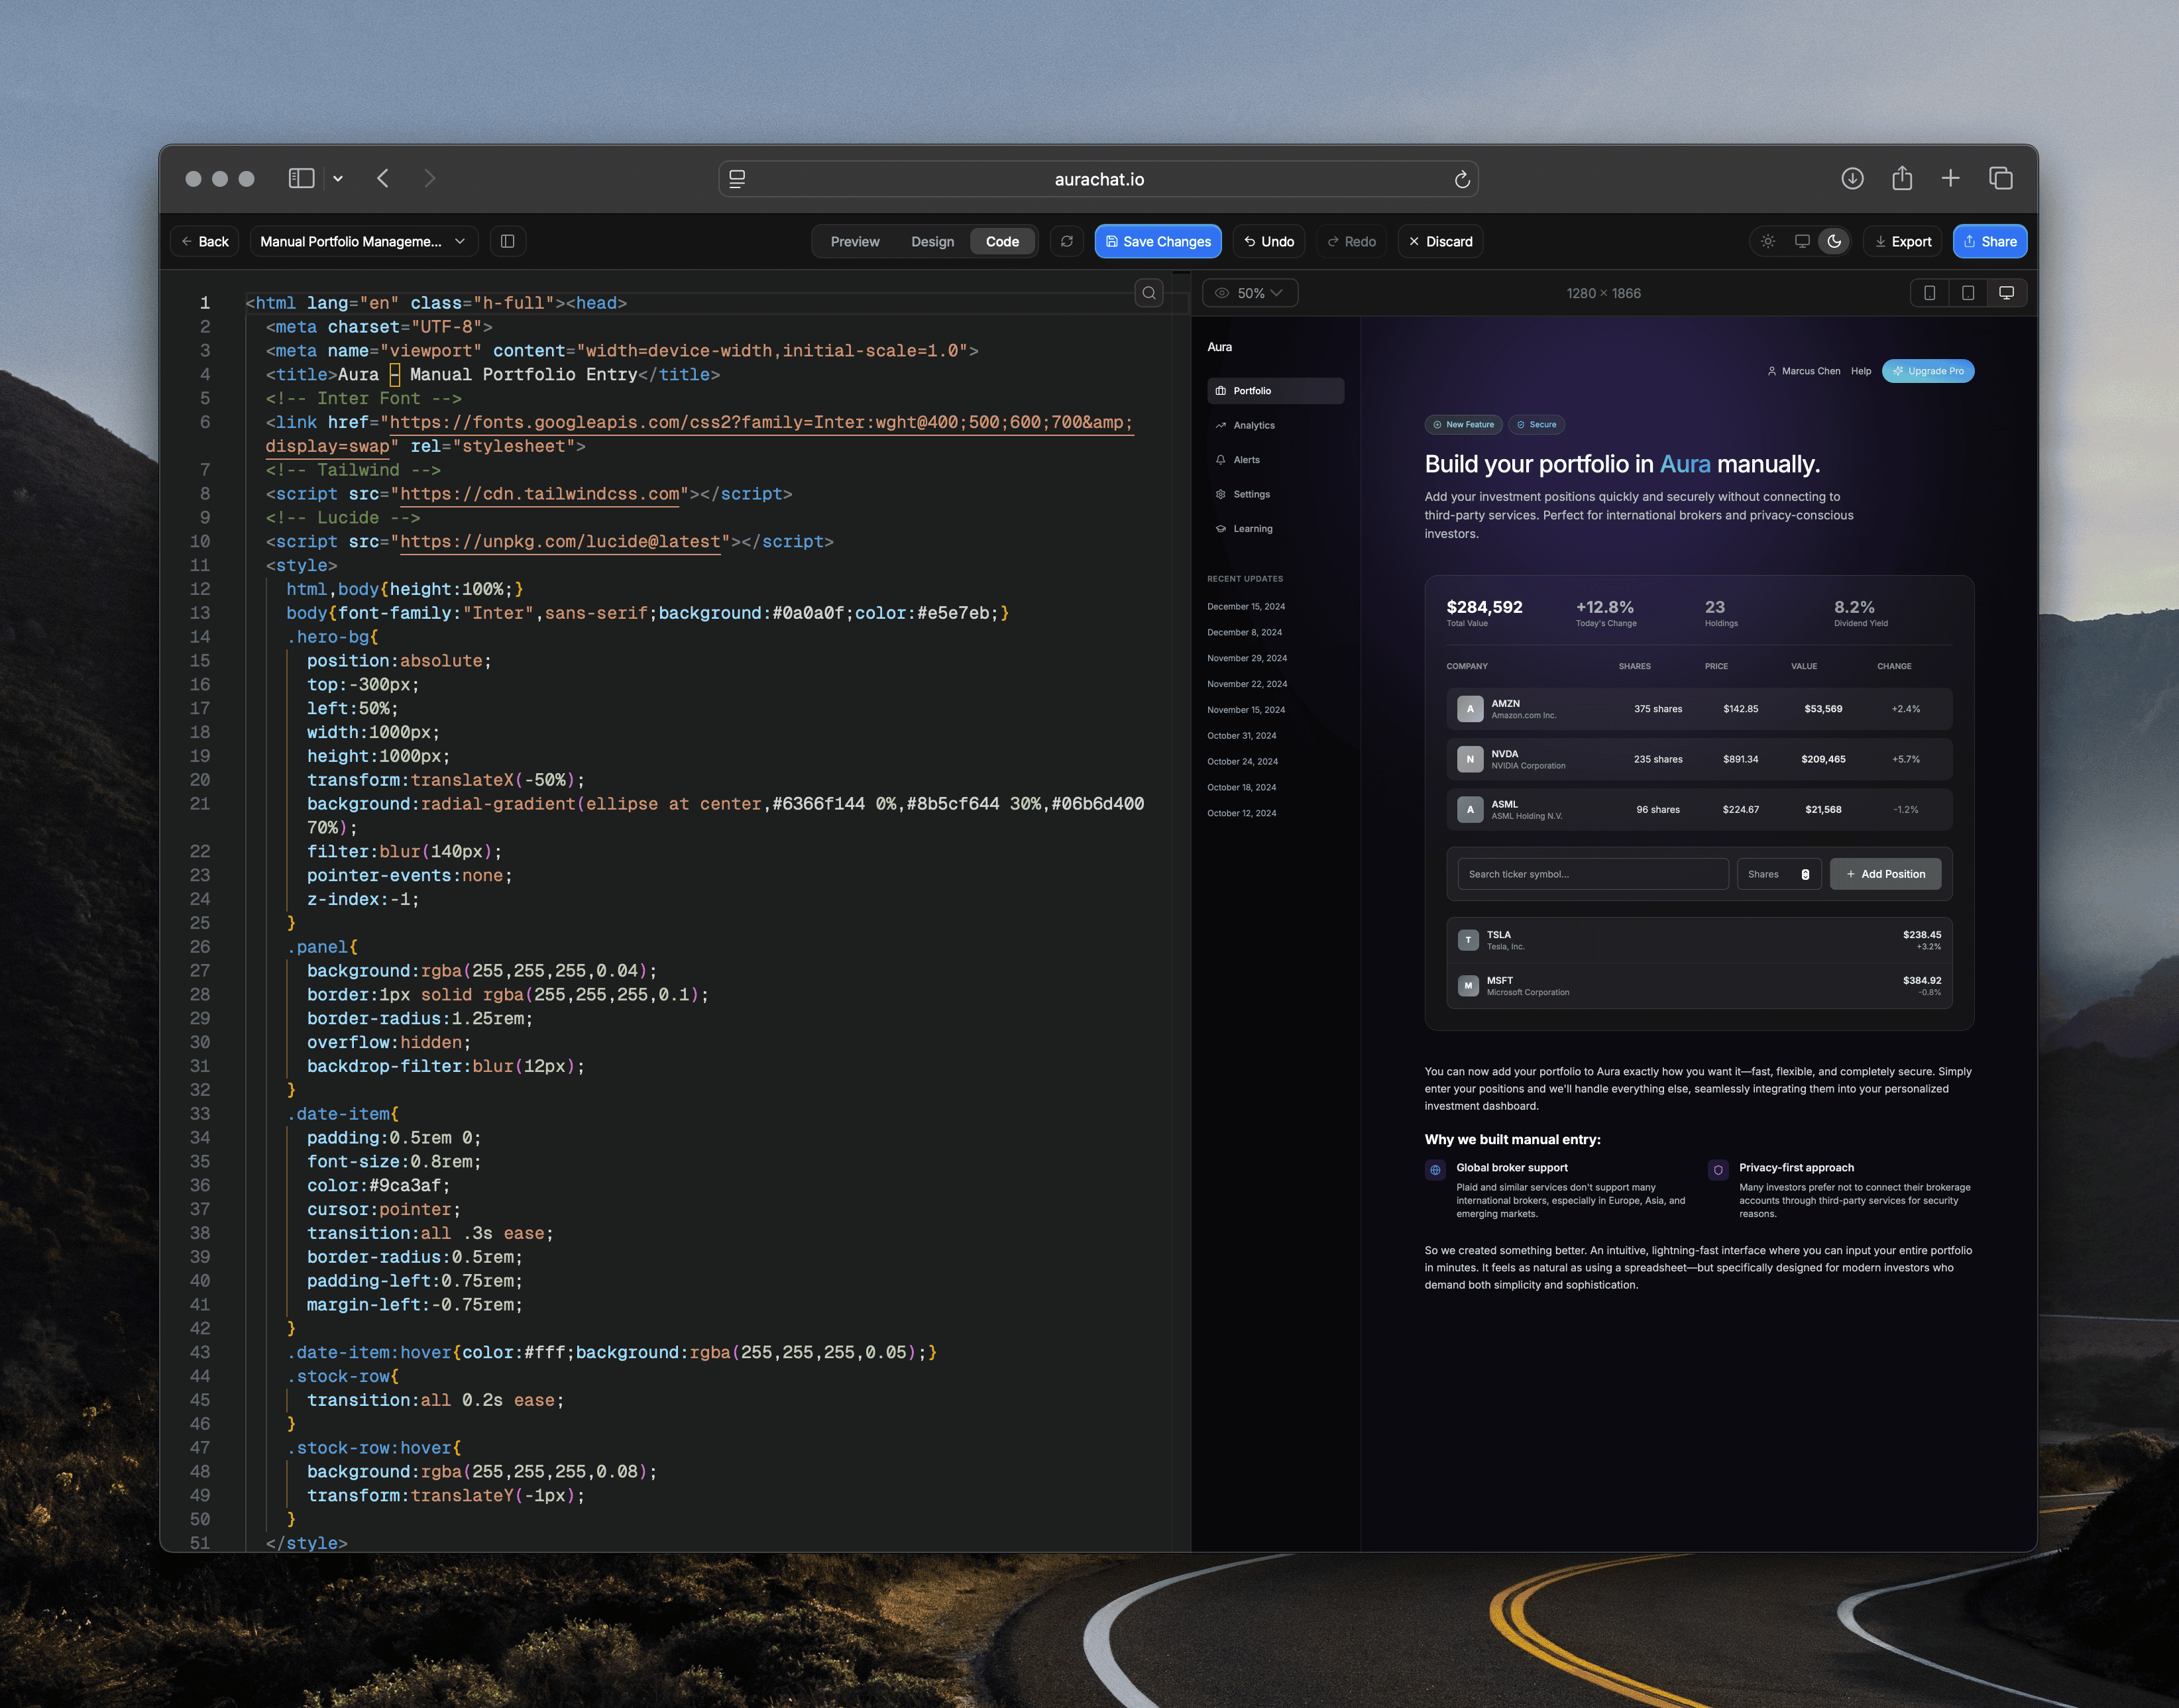Switch to the Design tab
Viewport: 2179px width, 1708px height.
coord(932,241)
